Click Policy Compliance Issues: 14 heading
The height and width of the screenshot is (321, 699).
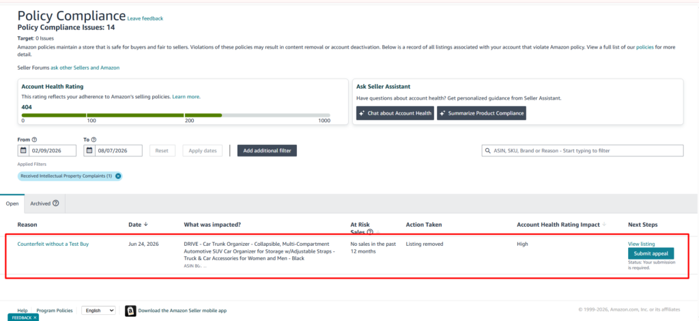click(x=66, y=27)
